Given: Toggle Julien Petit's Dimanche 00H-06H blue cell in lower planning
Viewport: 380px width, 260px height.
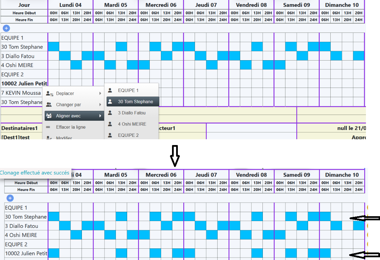Looking at the screenshot, I should tap(325, 253).
